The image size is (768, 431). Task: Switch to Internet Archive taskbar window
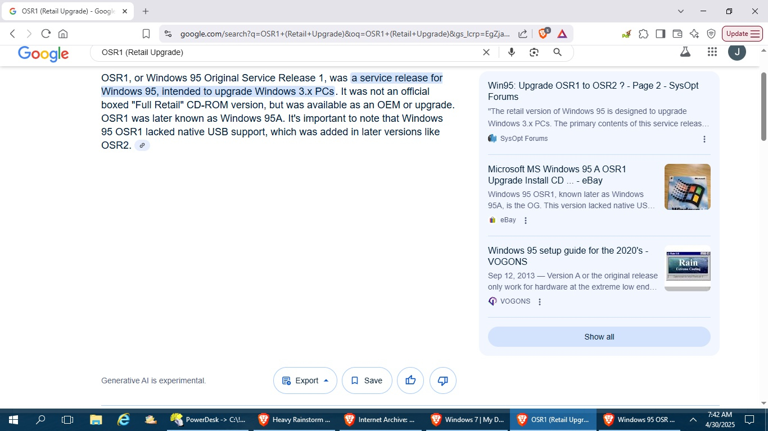[380, 420]
